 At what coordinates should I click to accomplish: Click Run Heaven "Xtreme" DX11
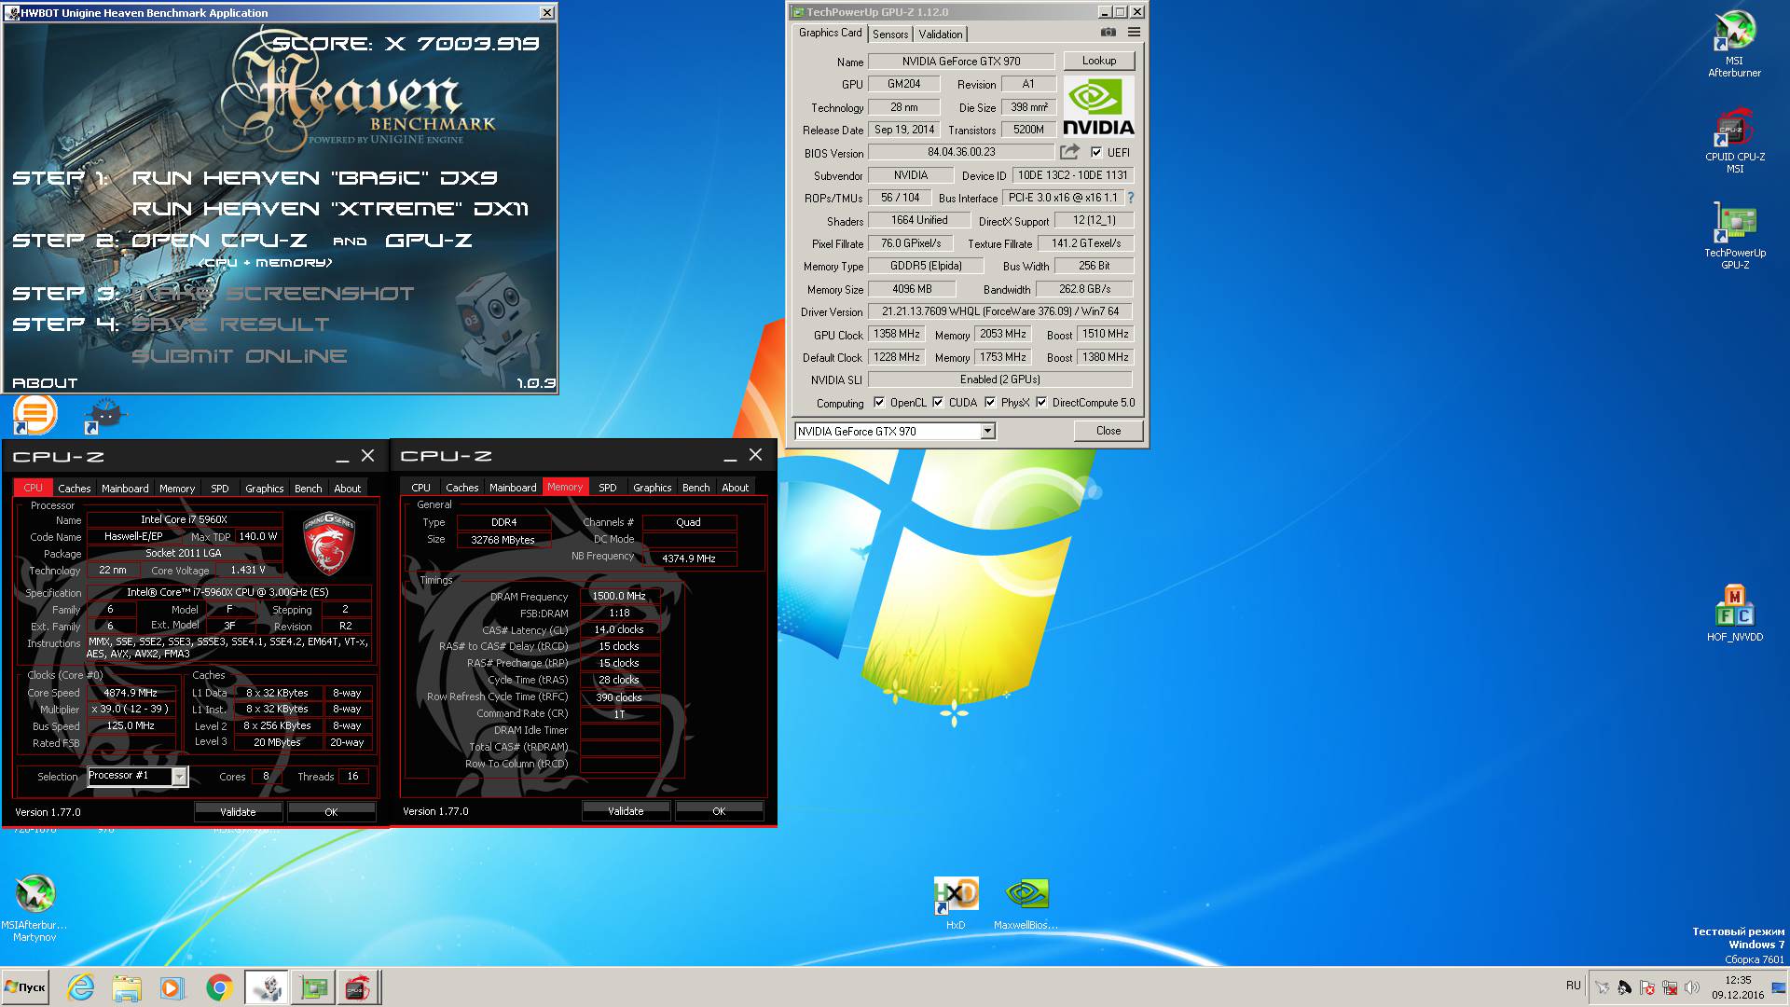330,209
